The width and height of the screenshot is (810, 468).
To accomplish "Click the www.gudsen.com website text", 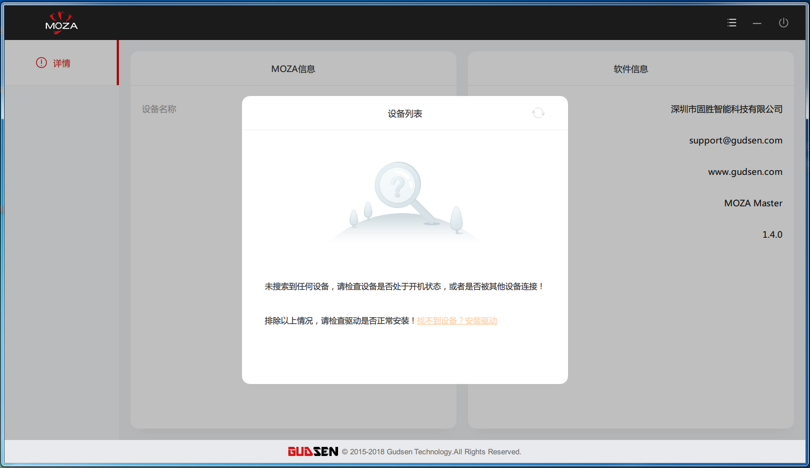I will tap(745, 172).
